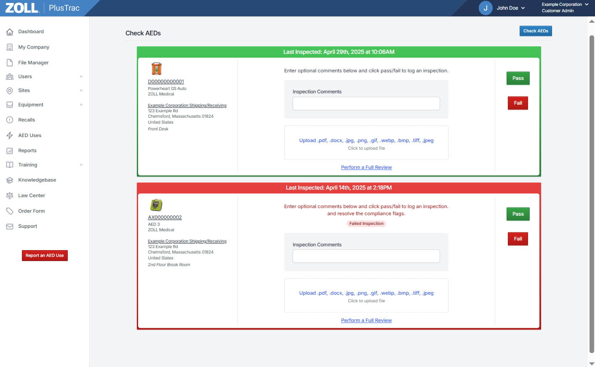Screen dimensions: 595x367
Task: Expand the Sites submenu arrow
Action: click(x=81, y=90)
